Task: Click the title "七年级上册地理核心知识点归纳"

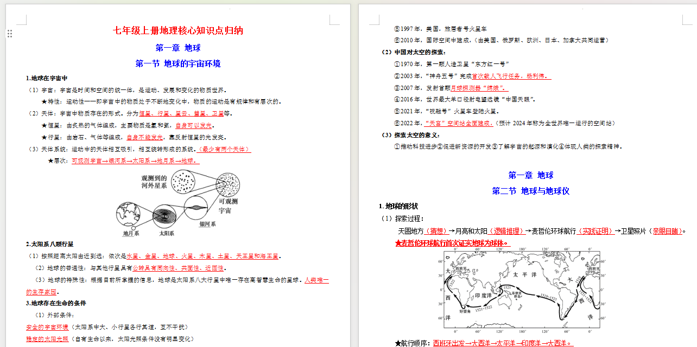Action: point(178,30)
